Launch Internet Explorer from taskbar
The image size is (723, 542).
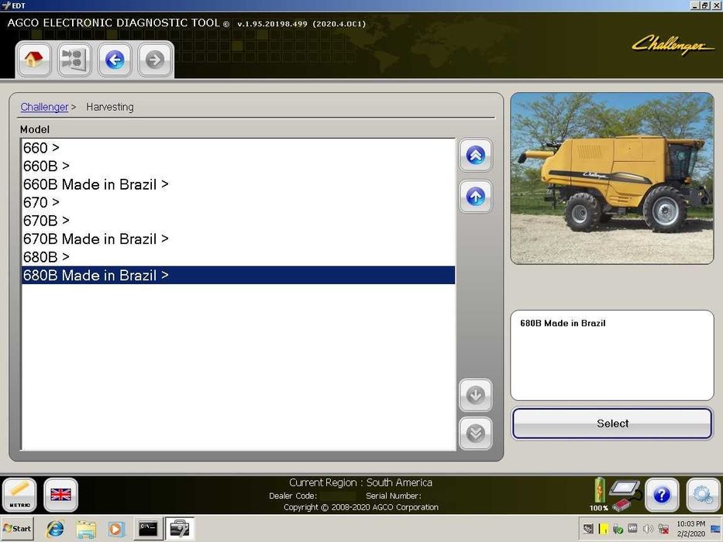click(55, 529)
